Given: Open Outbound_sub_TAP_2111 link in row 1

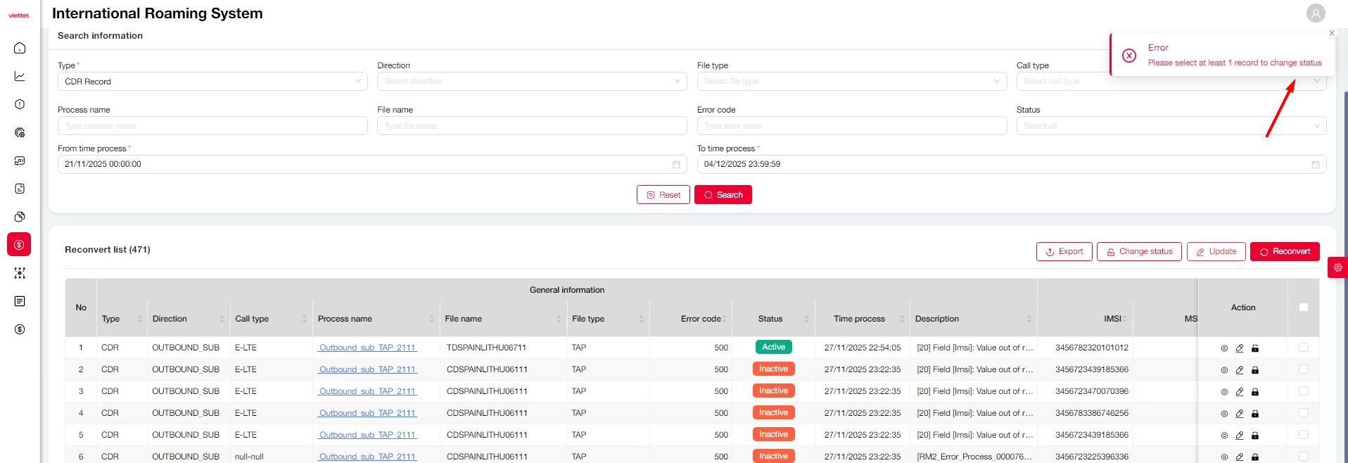Looking at the screenshot, I should (x=367, y=348).
